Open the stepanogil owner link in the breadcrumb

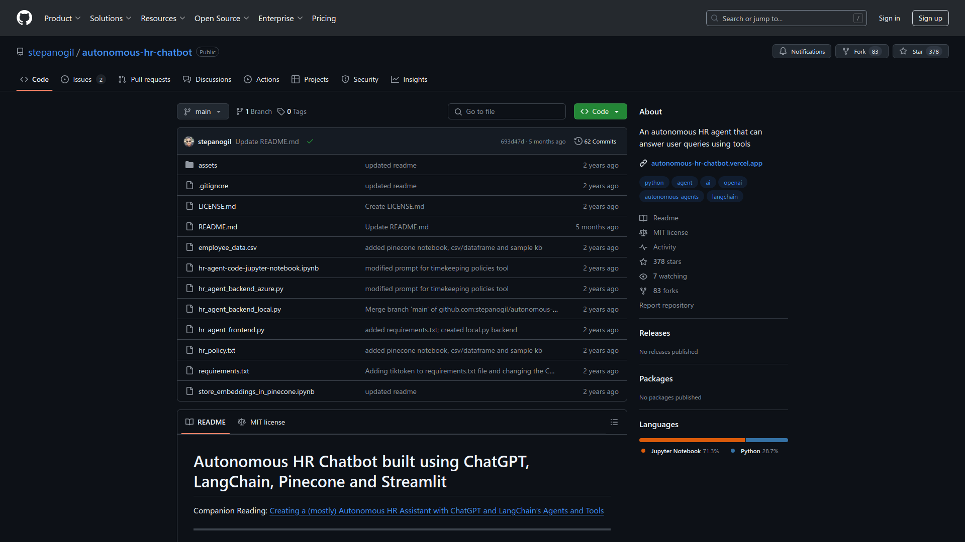click(51, 52)
